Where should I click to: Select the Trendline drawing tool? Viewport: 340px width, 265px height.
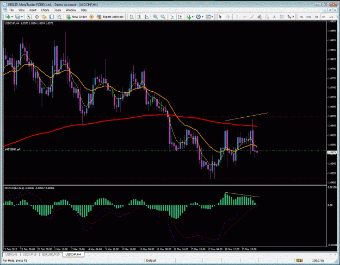tap(252, 17)
